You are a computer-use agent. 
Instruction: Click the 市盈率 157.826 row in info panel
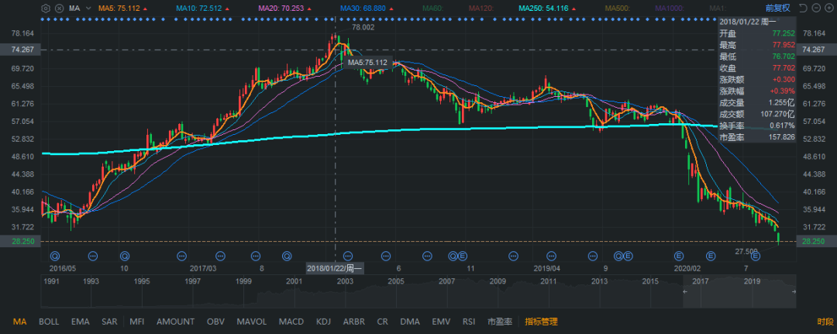757,137
